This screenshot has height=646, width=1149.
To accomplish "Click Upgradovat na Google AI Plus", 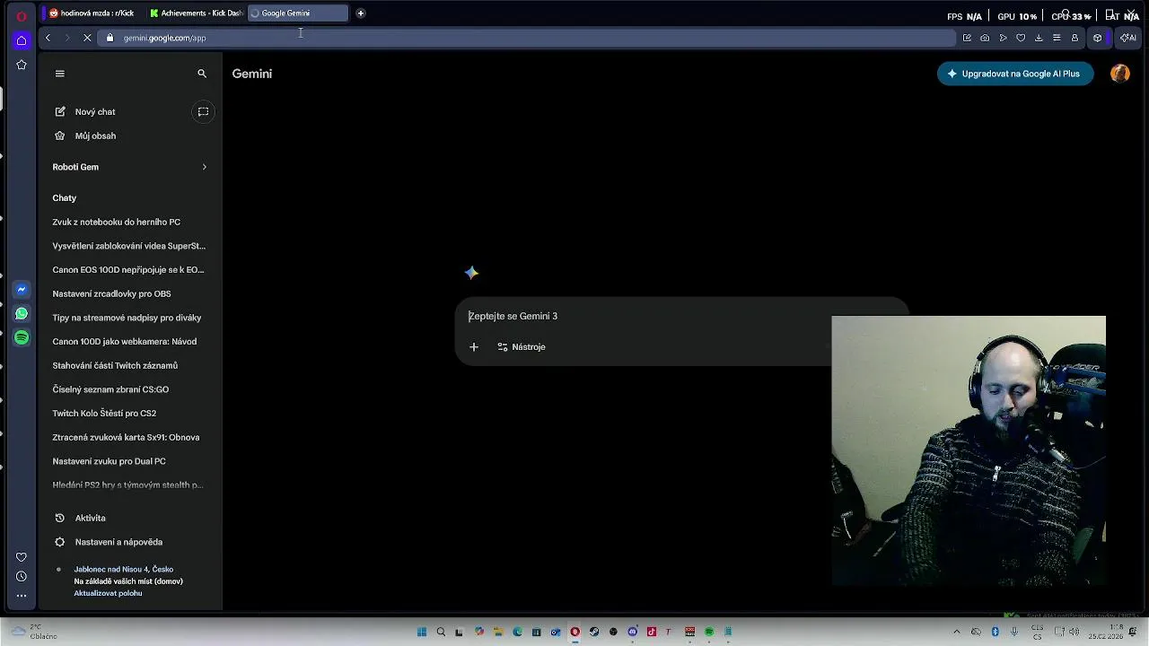I will click(1015, 74).
